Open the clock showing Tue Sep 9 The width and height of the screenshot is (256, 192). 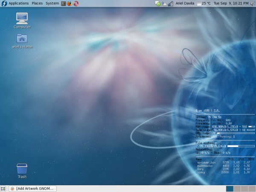coord(231,3)
